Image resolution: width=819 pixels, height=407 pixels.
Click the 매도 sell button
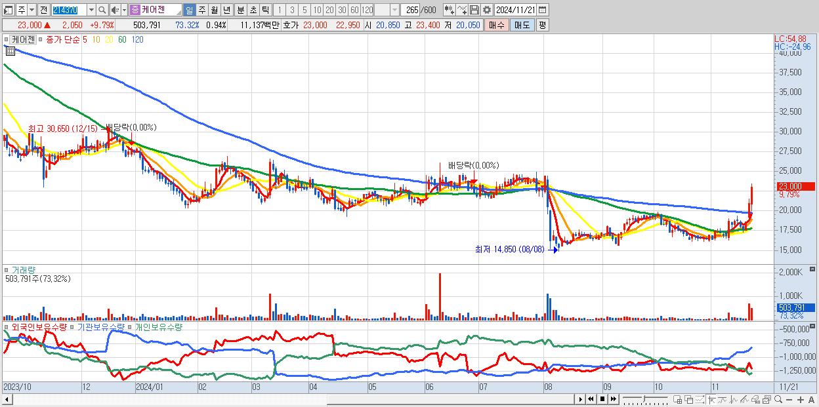coord(522,25)
